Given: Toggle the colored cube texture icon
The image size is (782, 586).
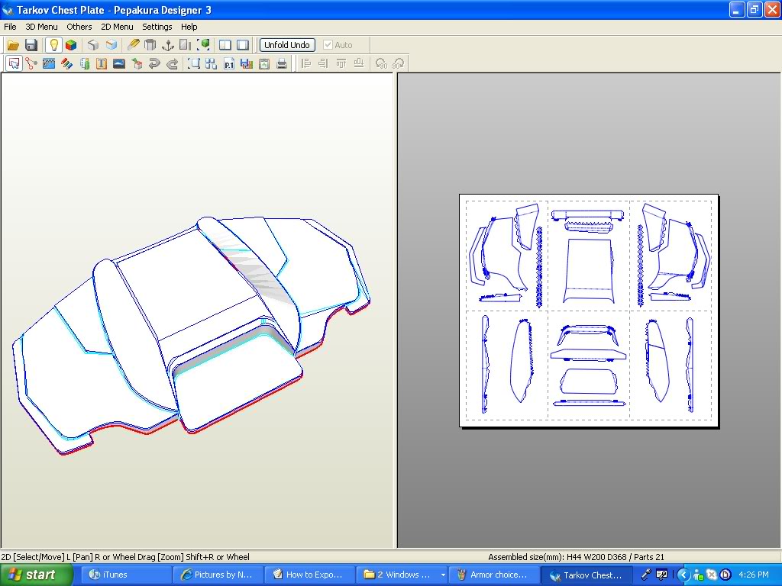Looking at the screenshot, I should pyautogui.click(x=71, y=45).
